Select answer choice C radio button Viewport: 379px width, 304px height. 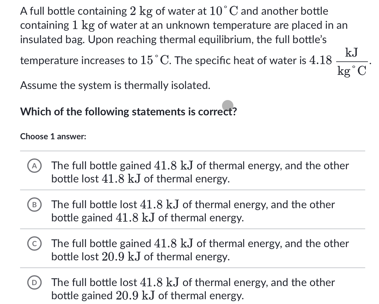(x=34, y=243)
